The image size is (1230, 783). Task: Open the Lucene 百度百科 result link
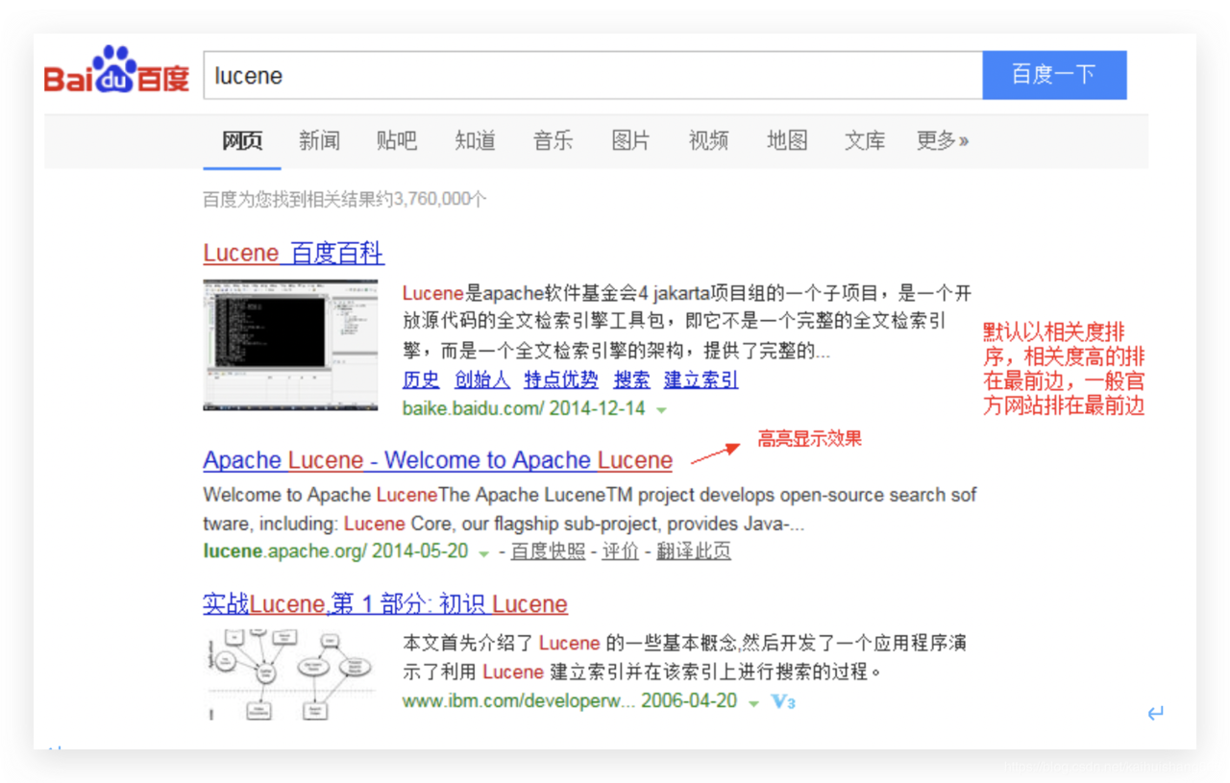pyautogui.click(x=293, y=254)
